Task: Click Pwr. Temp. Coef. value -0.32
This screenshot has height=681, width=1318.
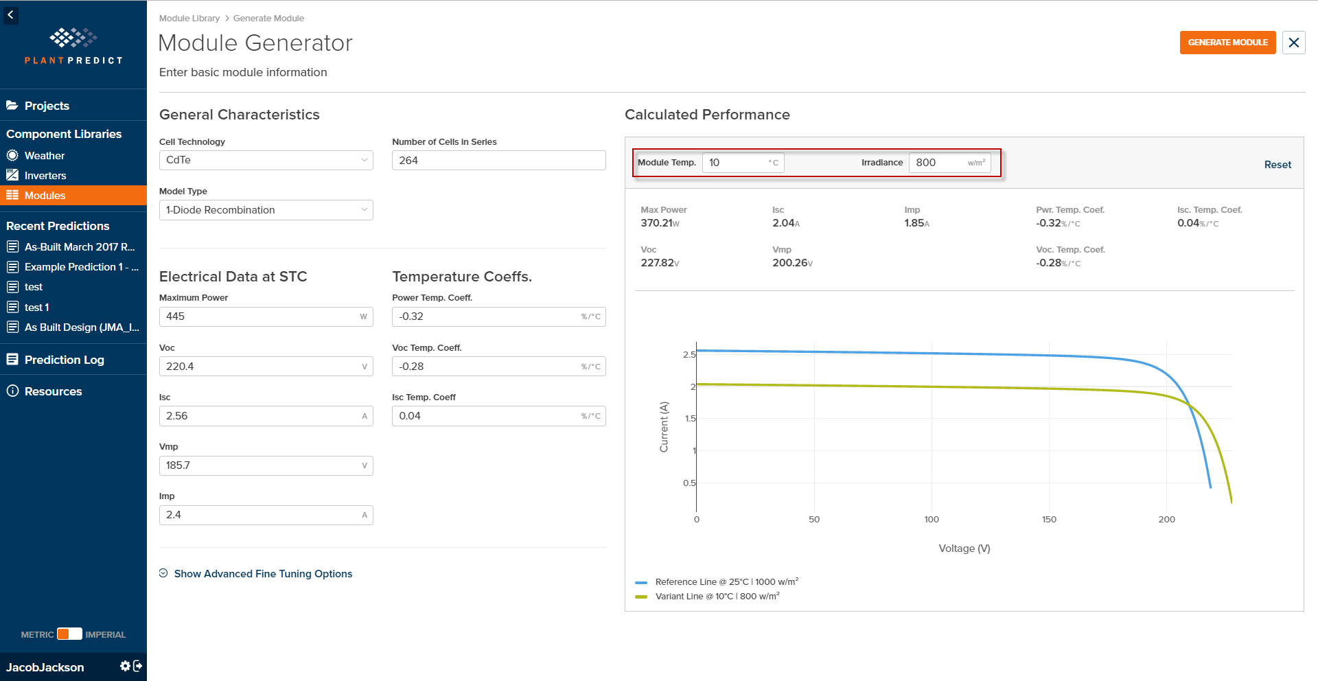Action: (x=1058, y=223)
